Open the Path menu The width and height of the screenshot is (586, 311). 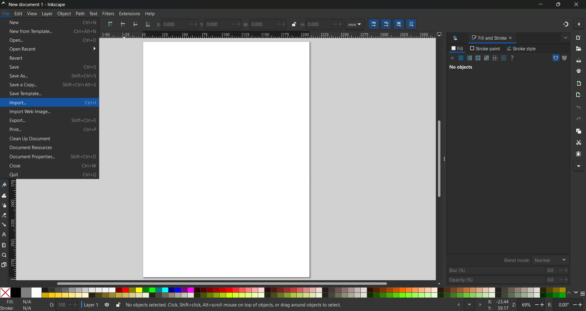pos(80,14)
